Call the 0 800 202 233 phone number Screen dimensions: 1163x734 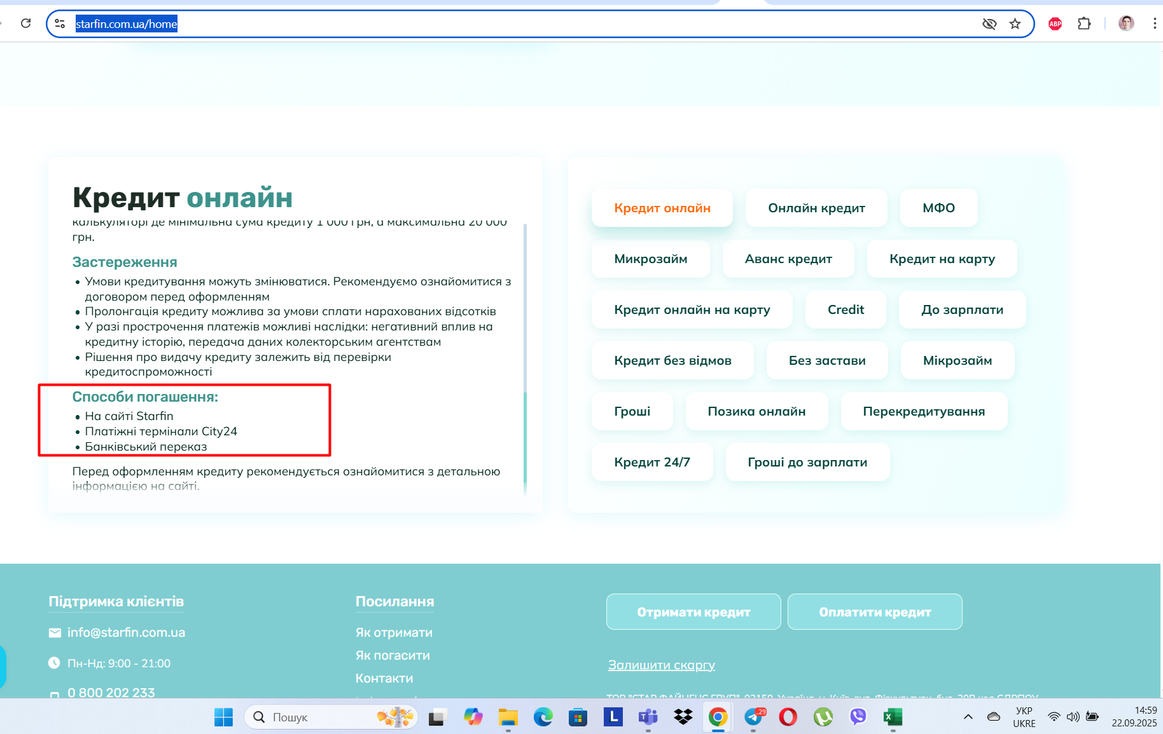[x=111, y=692]
